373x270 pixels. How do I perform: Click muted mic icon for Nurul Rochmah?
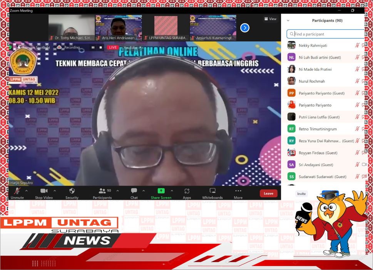pyautogui.click(x=357, y=81)
